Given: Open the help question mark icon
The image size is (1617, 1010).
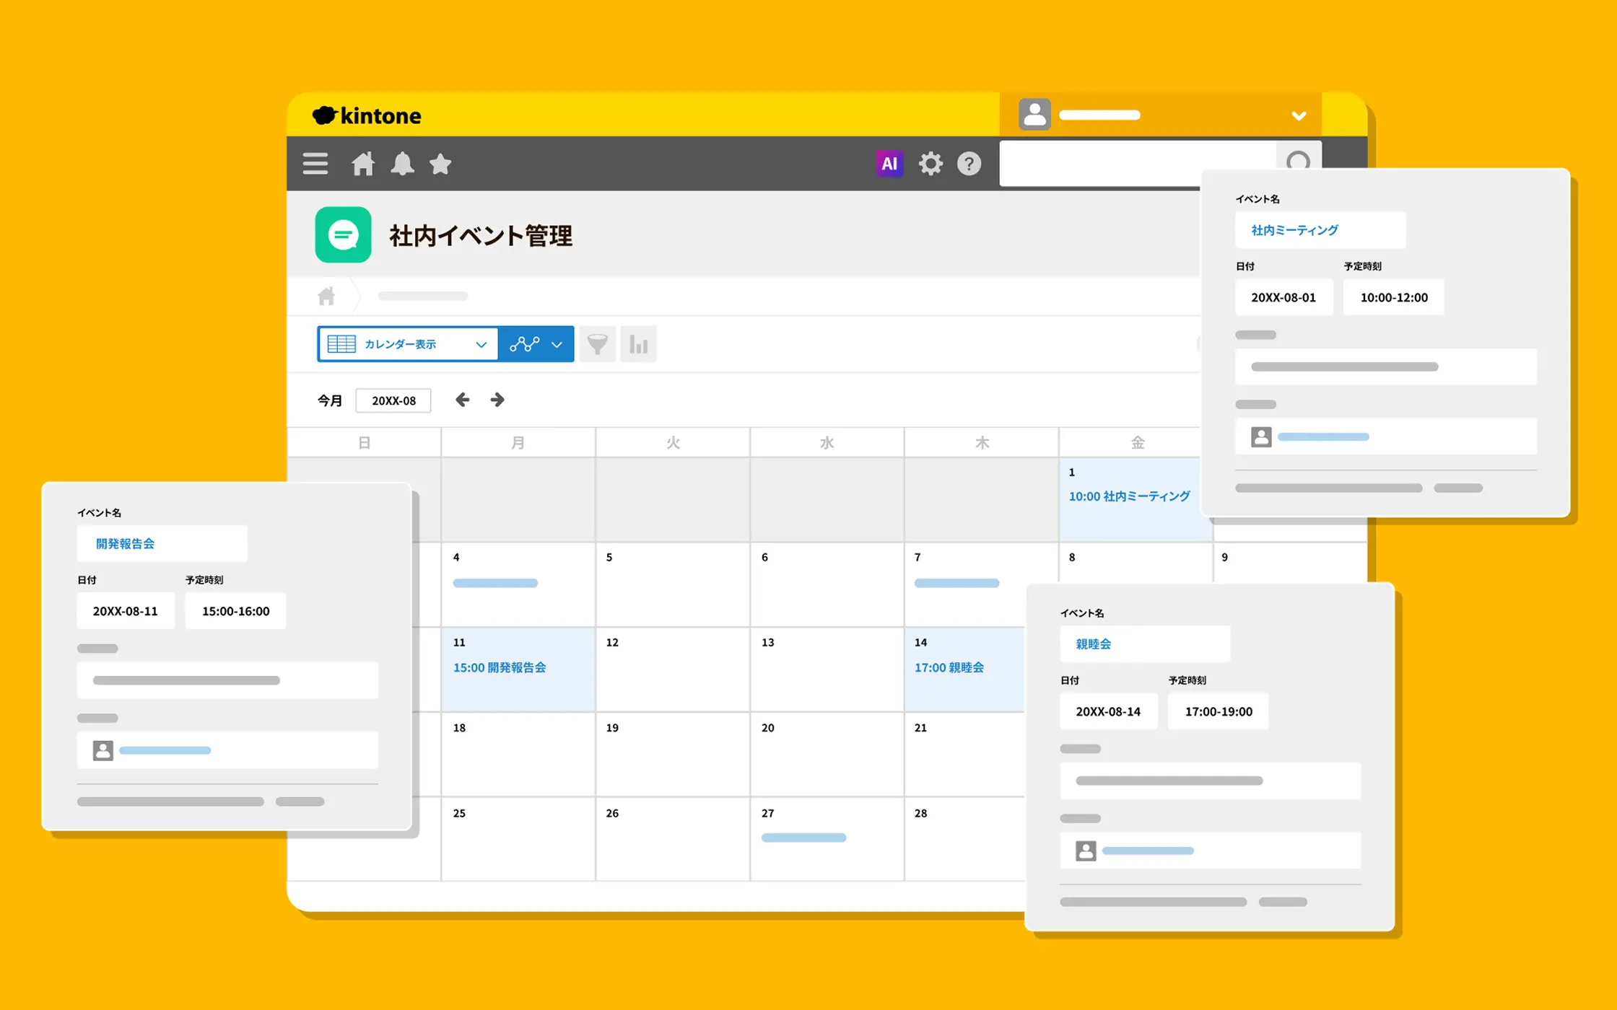Looking at the screenshot, I should tap(969, 164).
